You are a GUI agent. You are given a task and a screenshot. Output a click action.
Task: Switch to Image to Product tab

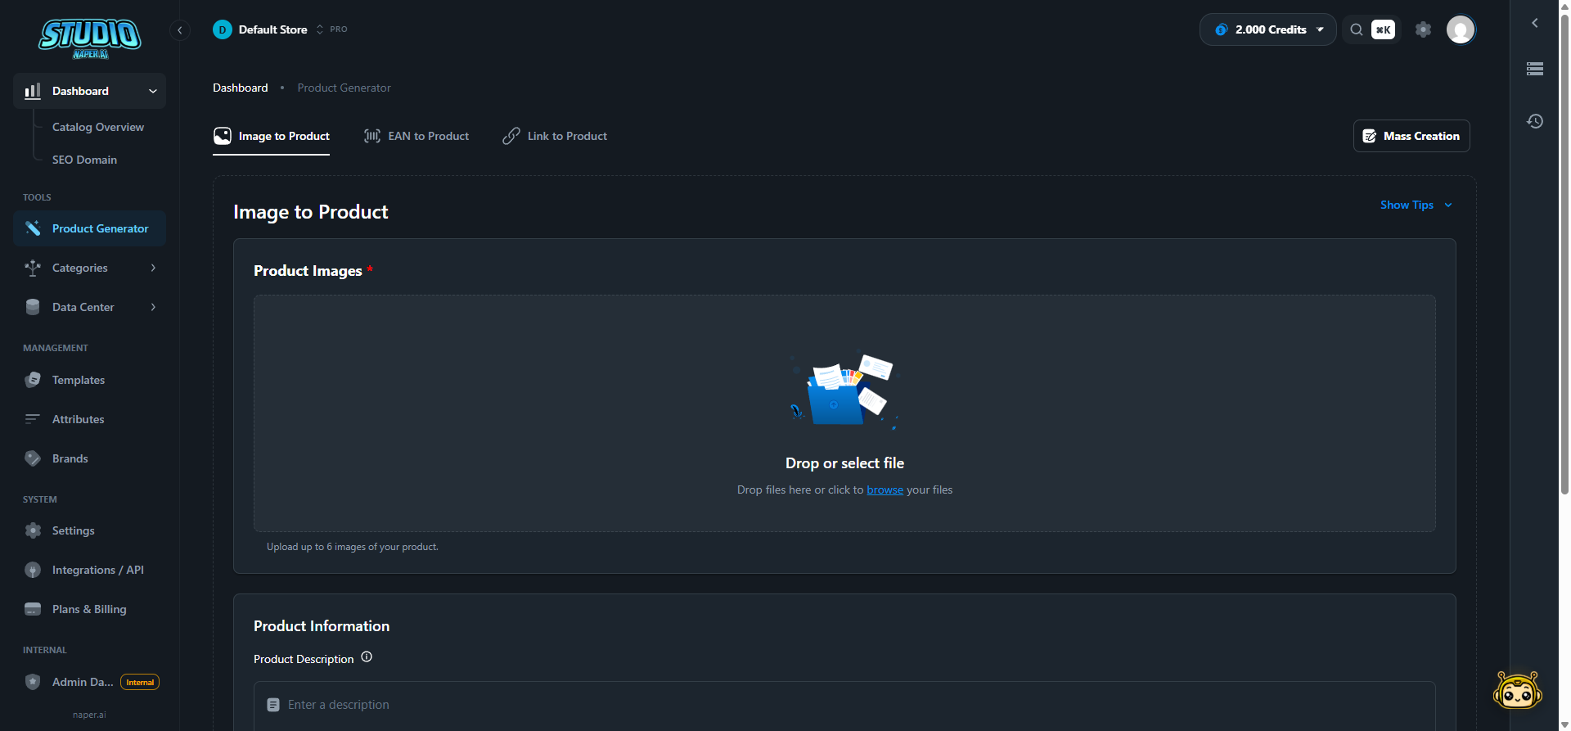point(272,136)
